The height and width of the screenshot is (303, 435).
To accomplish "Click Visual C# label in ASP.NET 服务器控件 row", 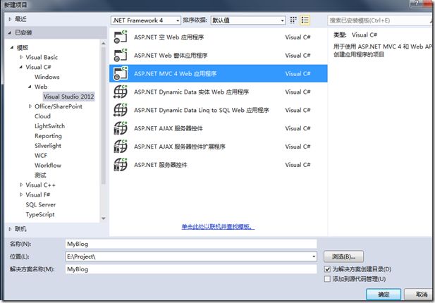I will (298, 165).
